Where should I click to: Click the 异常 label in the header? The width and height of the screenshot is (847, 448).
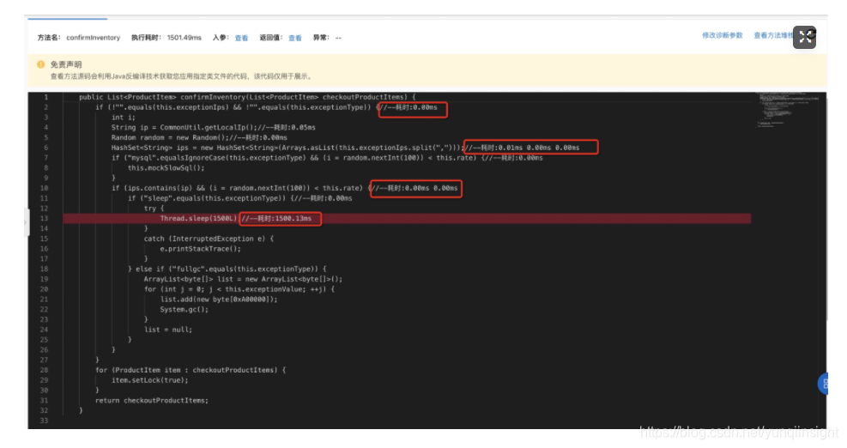coord(320,38)
